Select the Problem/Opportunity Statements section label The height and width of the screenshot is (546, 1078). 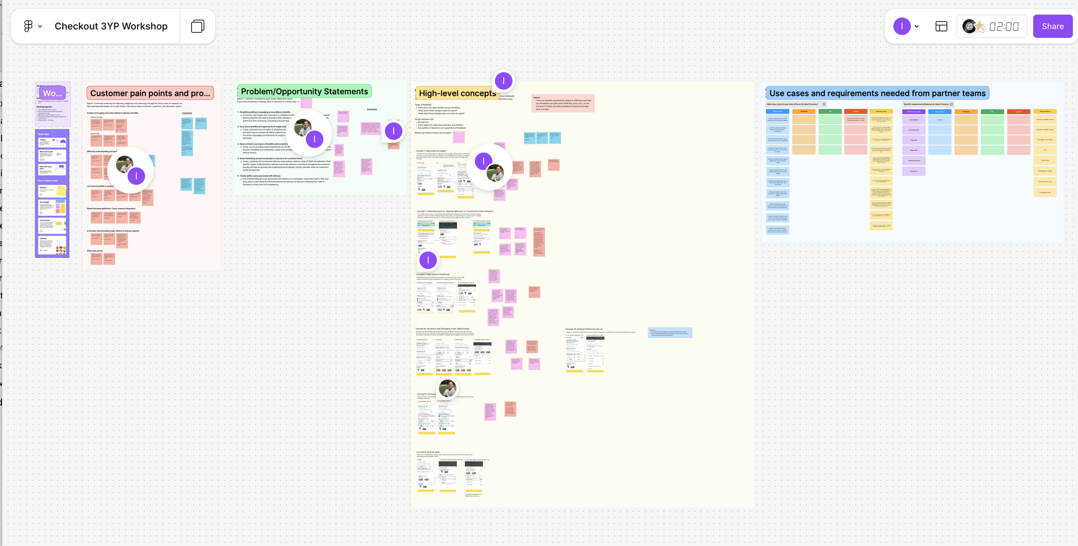coord(304,91)
